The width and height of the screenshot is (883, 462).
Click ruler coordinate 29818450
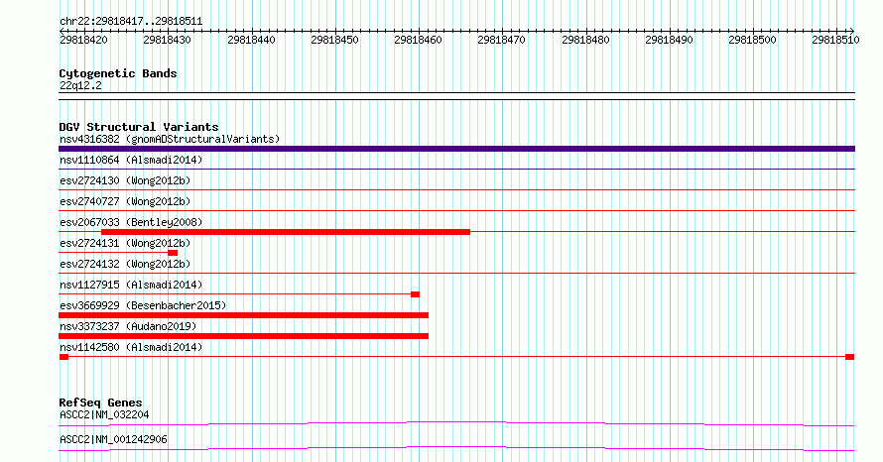[x=334, y=40]
